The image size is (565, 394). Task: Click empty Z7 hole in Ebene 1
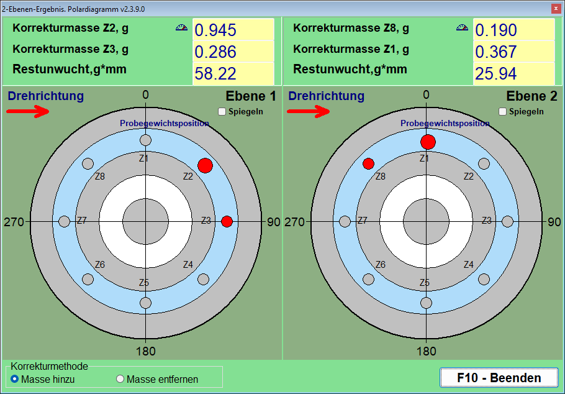tap(64, 221)
